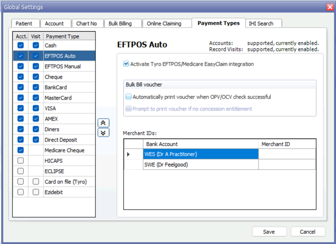Enable automatically print voucher when OPV/OCV successful
The image size is (336, 244).
tap(128, 97)
